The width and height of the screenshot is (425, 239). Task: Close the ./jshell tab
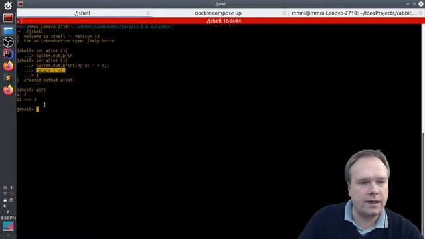(x=148, y=13)
